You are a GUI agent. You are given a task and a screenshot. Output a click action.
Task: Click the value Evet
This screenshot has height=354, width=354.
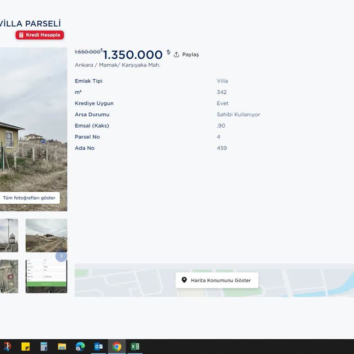[x=223, y=103]
